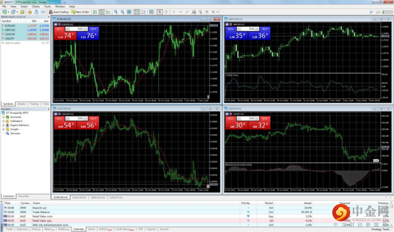394x232 pixels.
Task: Select the USDJPY row in Market Watch
Action: click(x=25, y=38)
